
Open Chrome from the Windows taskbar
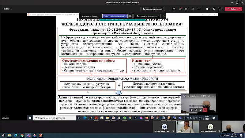click(22, 135)
